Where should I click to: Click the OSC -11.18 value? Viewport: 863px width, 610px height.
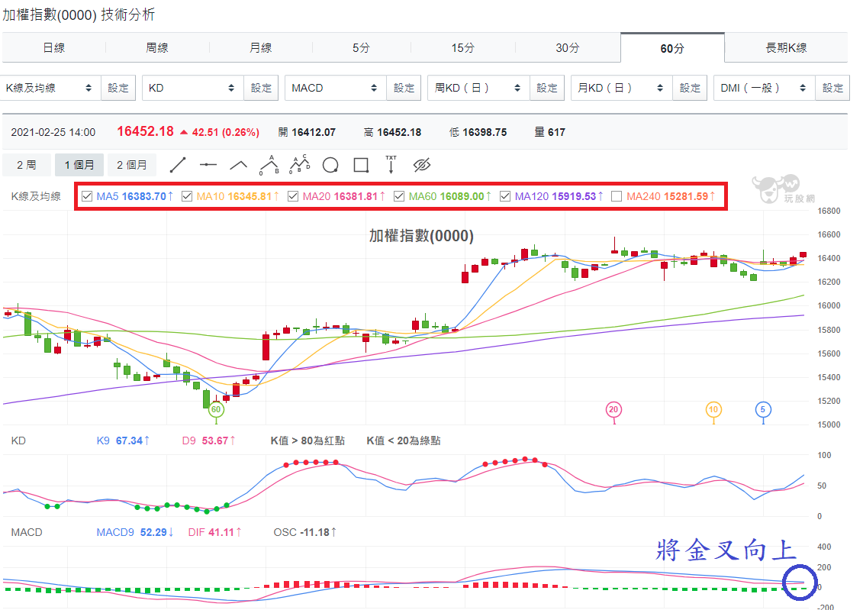pos(305,532)
